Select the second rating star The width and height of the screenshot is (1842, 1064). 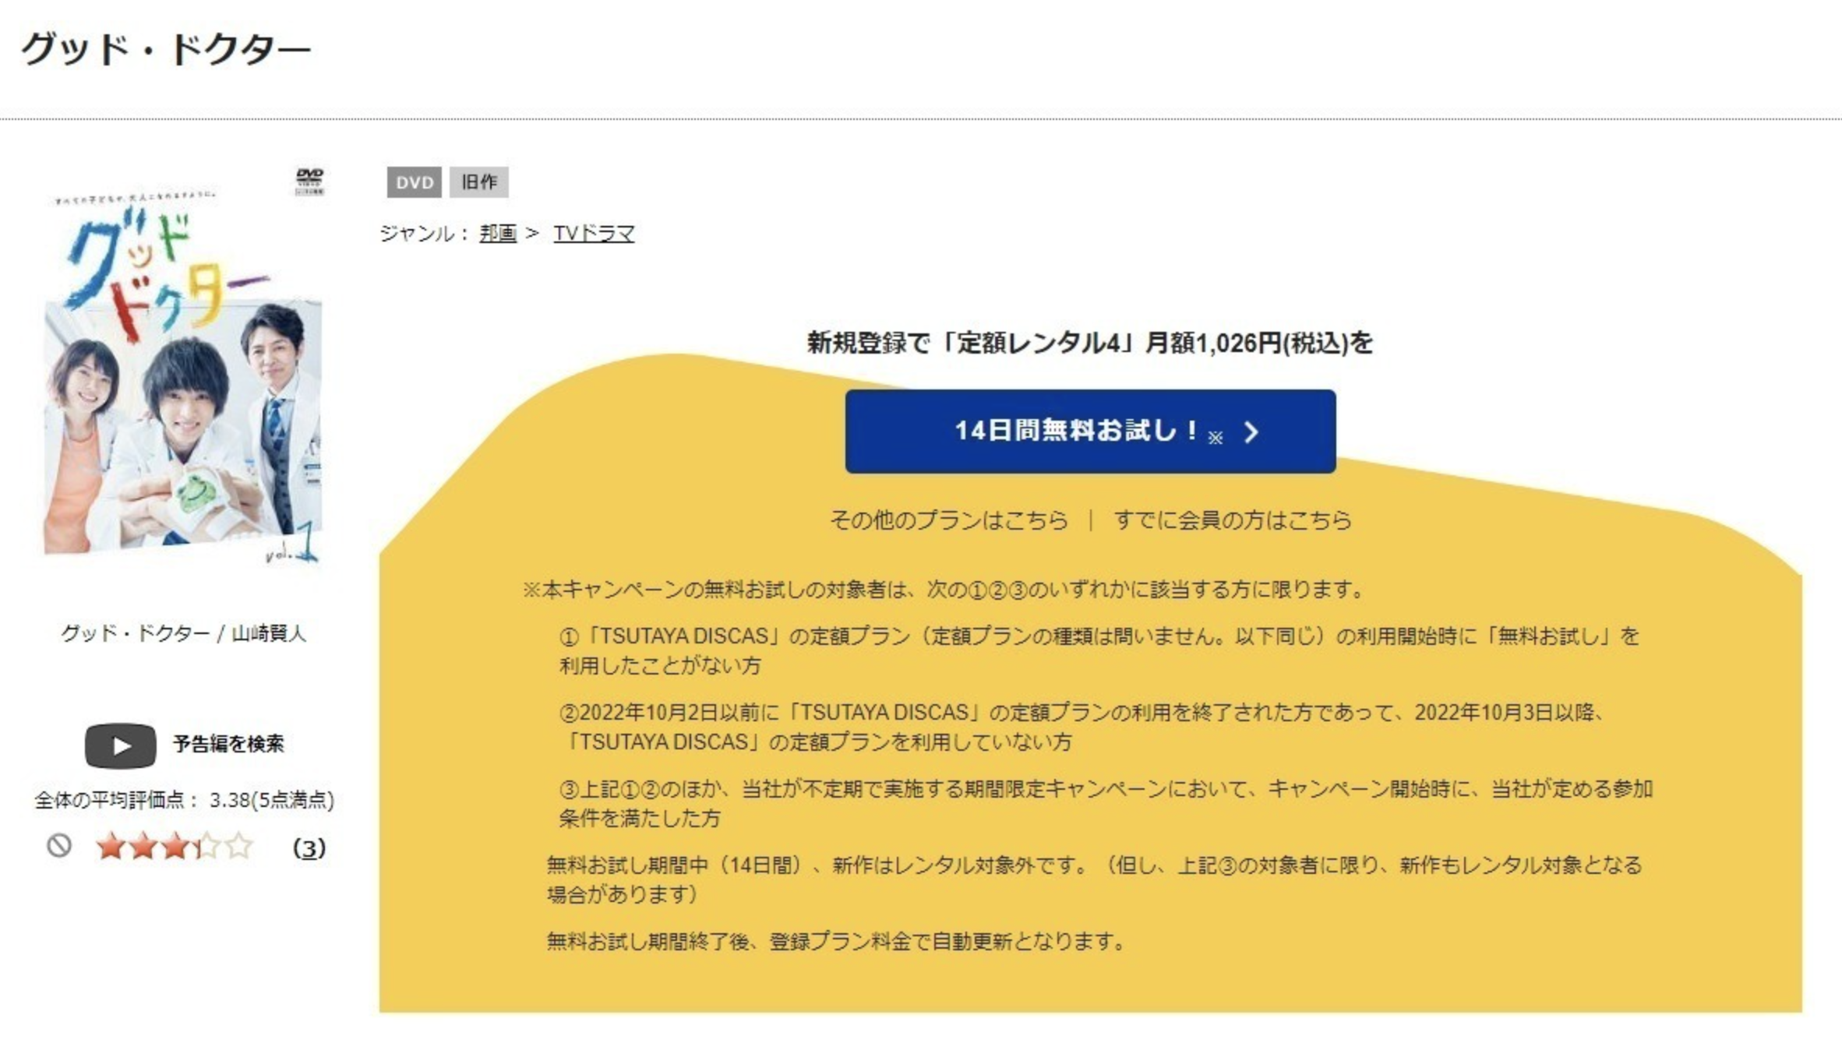(143, 846)
